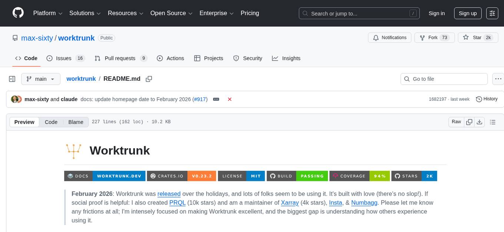Open the main branch dropdown
Image resolution: width=504 pixels, height=232 pixels.
tap(41, 79)
